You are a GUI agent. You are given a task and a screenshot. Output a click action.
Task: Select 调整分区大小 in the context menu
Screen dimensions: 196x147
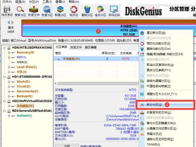click(x=162, y=94)
